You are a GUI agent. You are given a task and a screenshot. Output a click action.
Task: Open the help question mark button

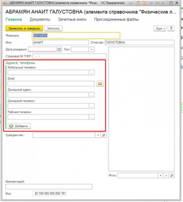[171, 28]
